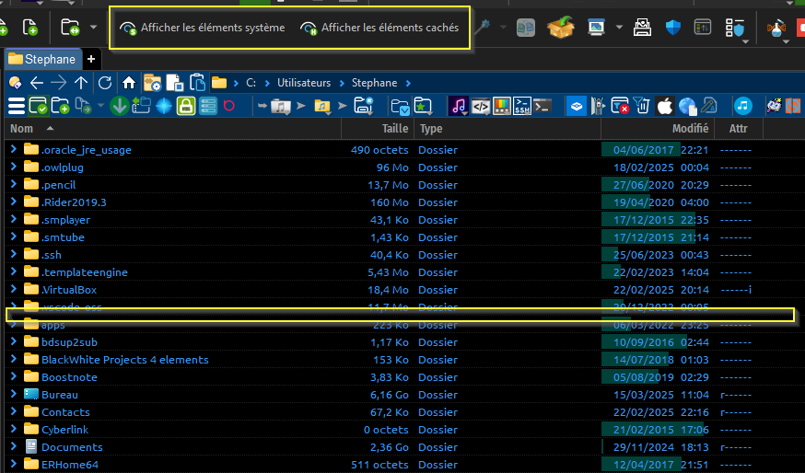Navigate back with the left arrow
The image size is (805, 473).
coord(37,83)
